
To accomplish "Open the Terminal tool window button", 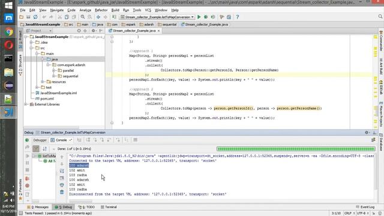I will click(109, 207).
